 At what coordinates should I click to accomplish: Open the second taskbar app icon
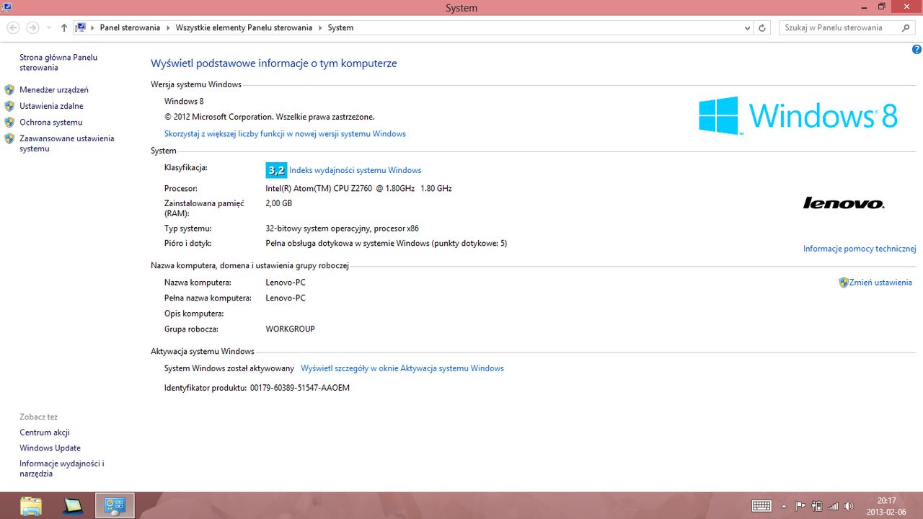point(74,505)
